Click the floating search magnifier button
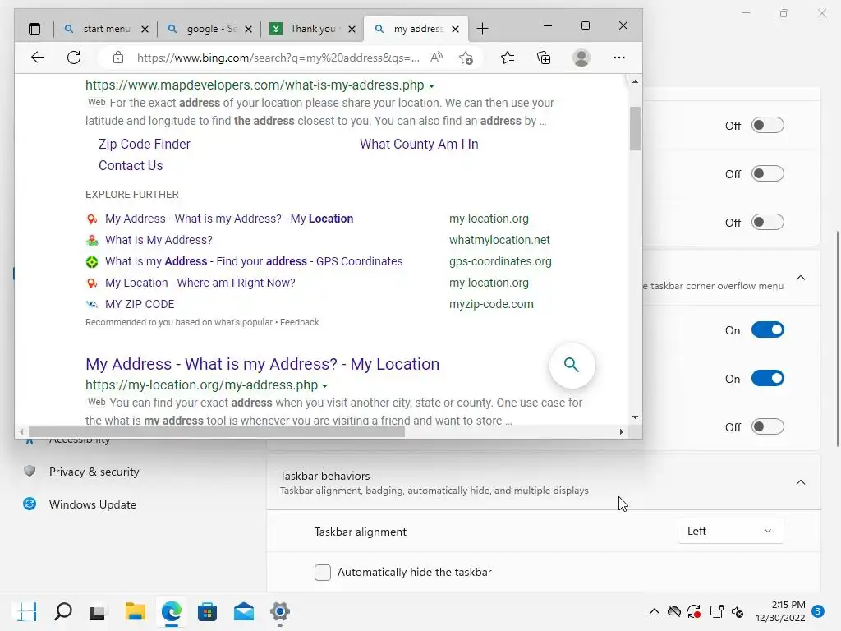841x631 pixels. [572, 365]
